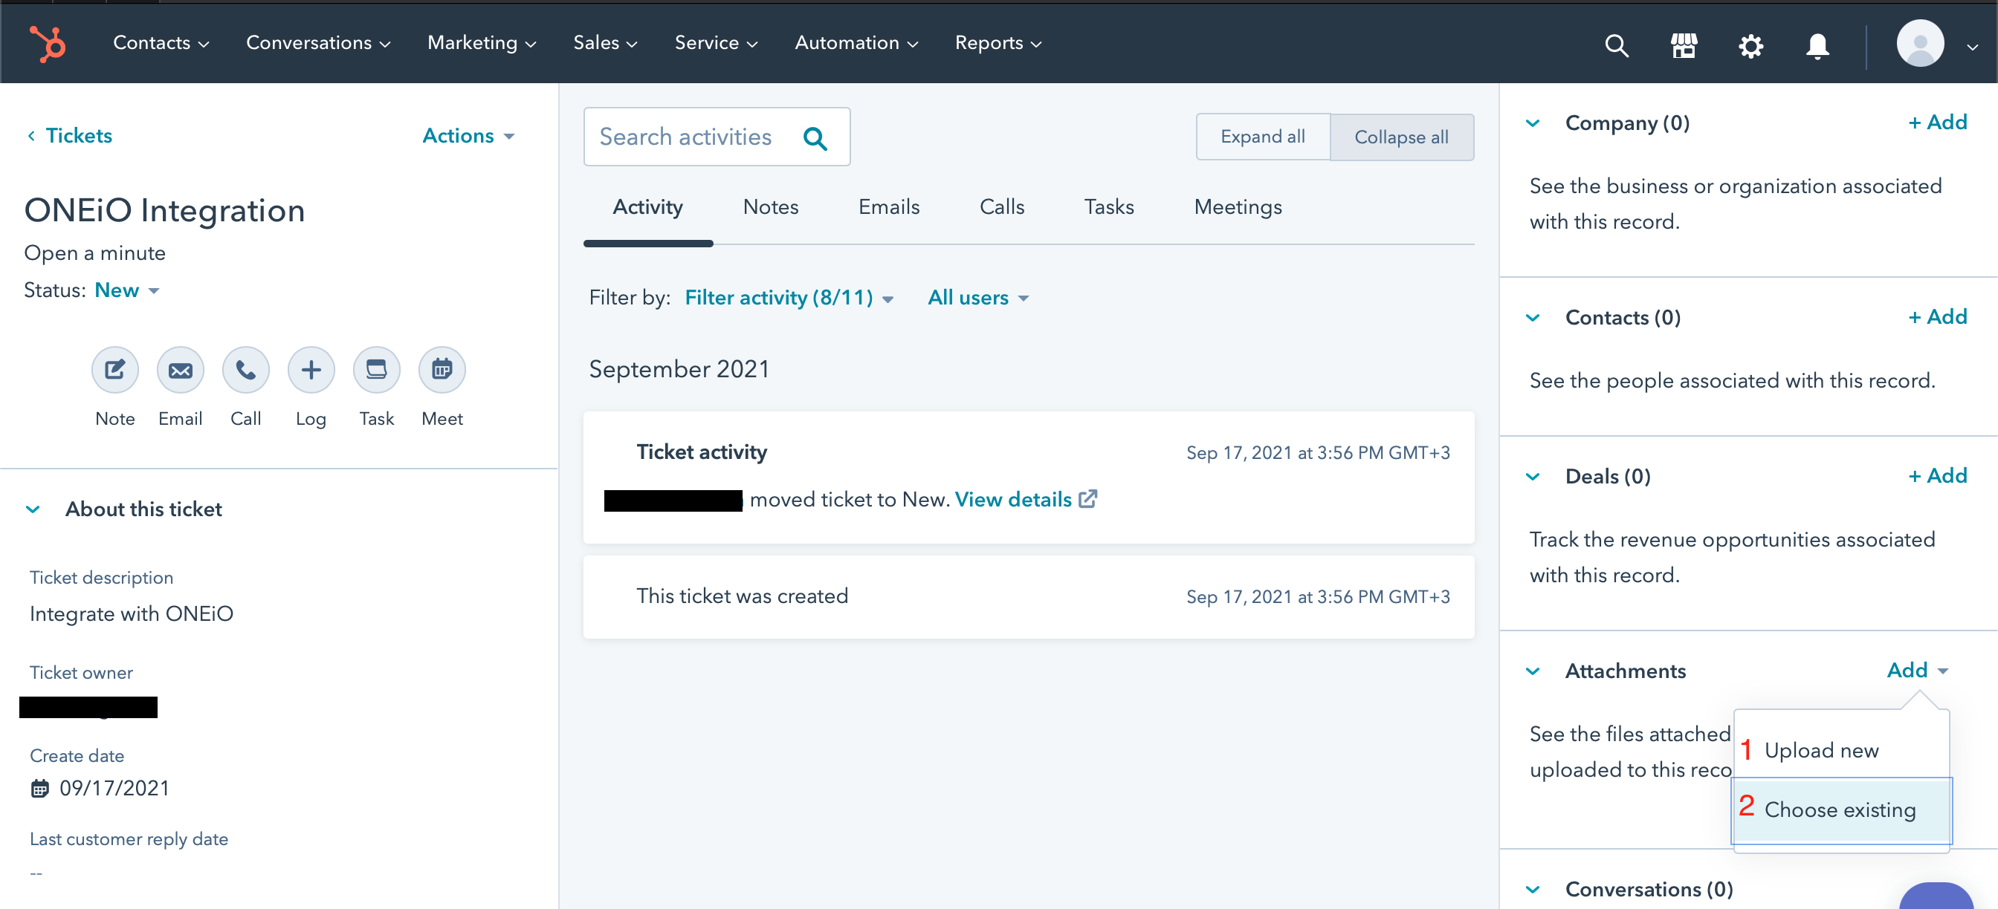This screenshot has height=909, width=1998.
Task: Go back to Tickets list
Action: point(70,136)
